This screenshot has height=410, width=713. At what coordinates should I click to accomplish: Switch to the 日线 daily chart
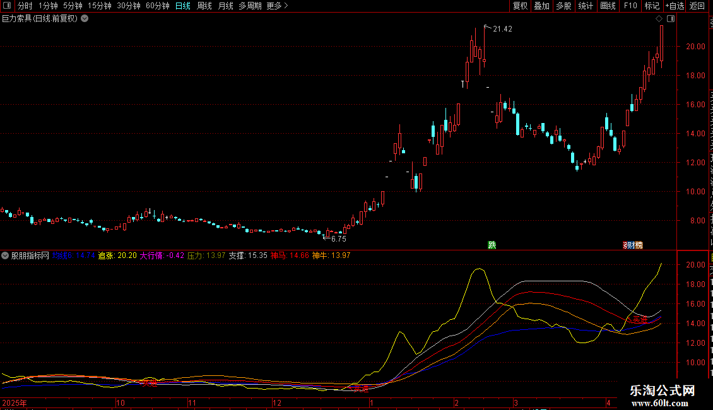(x=183, y=6)
